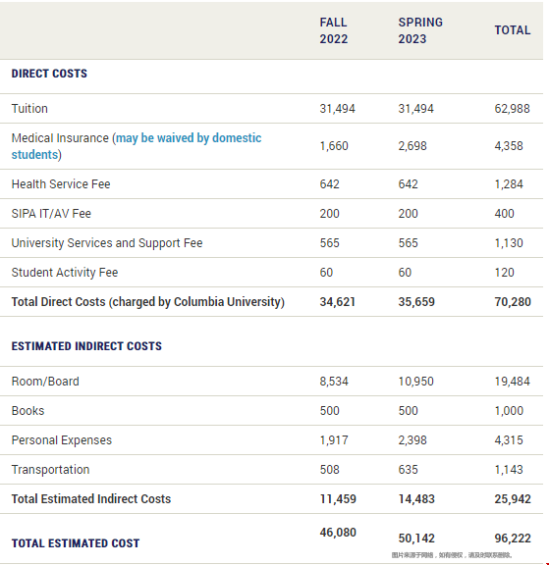
Task: Select the FALL 2022 column header
Action: coord(334,30)
